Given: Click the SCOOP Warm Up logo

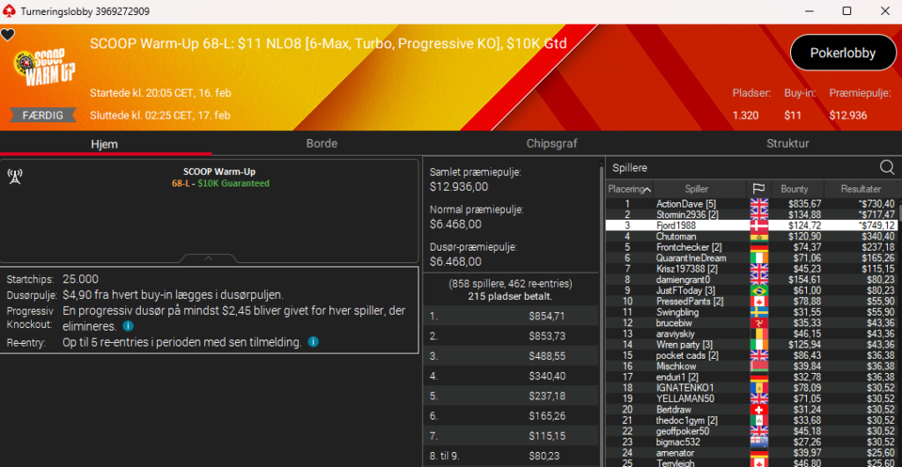Looking at the screenshot, I should click(43, 68).
